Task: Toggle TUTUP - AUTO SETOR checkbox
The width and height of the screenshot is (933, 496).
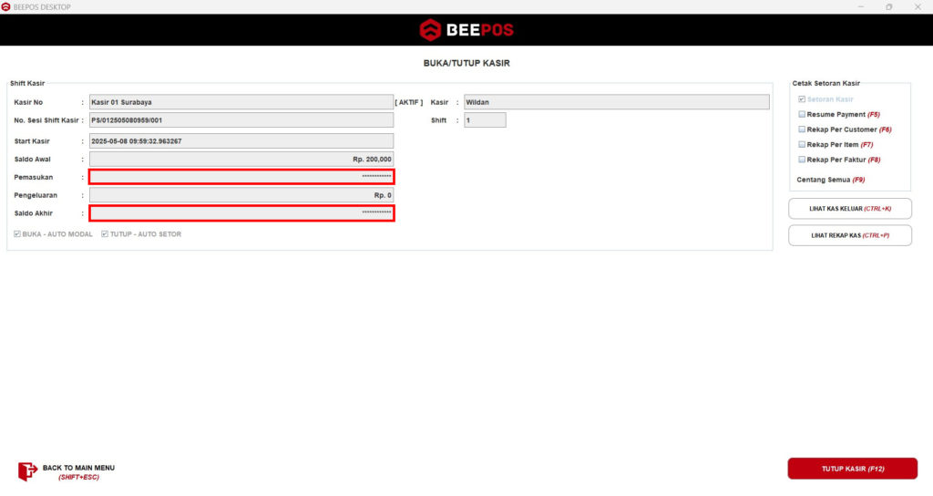Action: [x=105, y=234]
